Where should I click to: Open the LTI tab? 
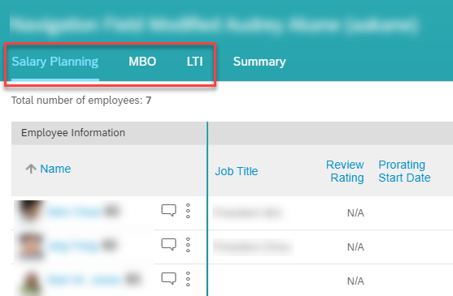point(194,62)
